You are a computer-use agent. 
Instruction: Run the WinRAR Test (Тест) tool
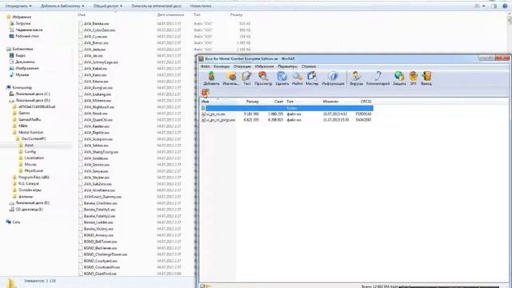[x=247, y=78]
